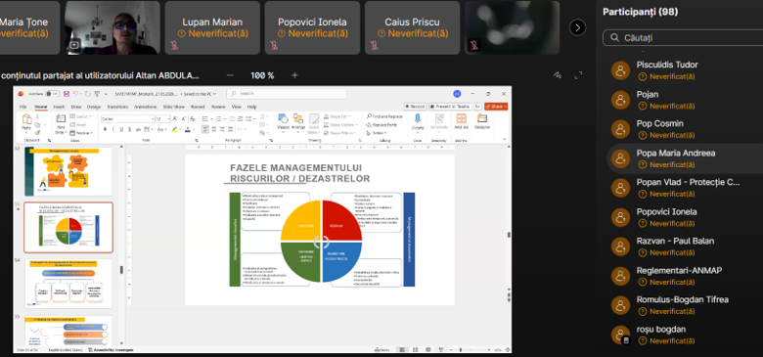Click the Share button in PowerPoint

[496, 107]
